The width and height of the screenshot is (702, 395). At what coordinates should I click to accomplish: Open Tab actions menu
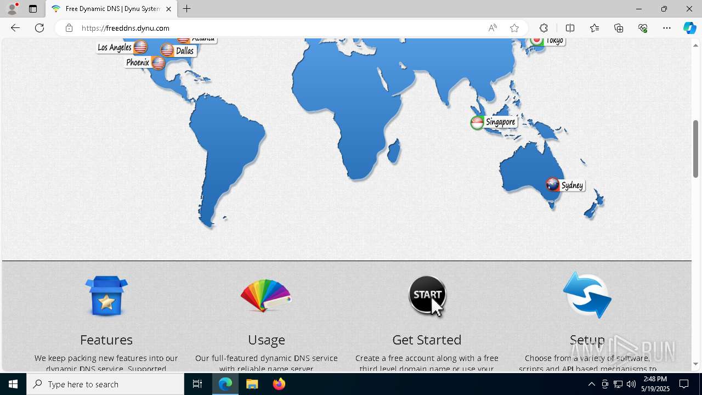point(33,9)
